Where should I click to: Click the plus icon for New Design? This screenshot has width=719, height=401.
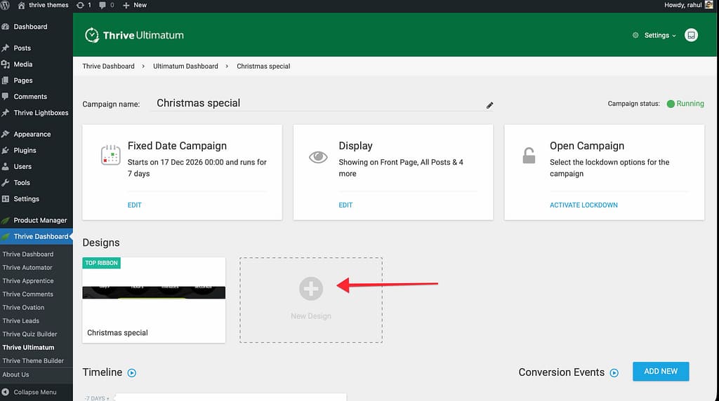tap(310, 288)
